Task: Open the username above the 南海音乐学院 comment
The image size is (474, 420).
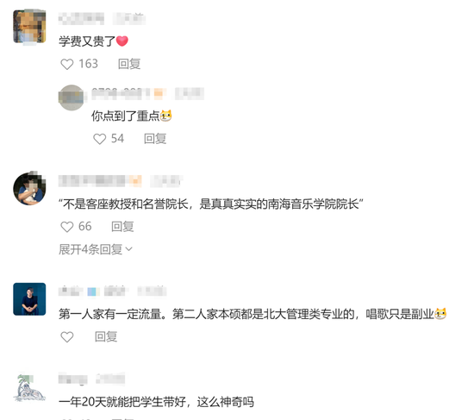Action: pyautogui.click(x=91, y=180)
